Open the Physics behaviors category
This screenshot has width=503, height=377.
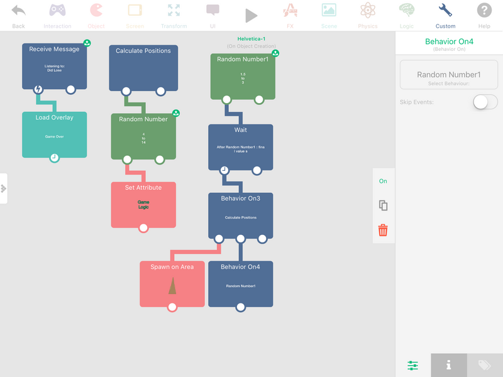[x=368, y=15]
